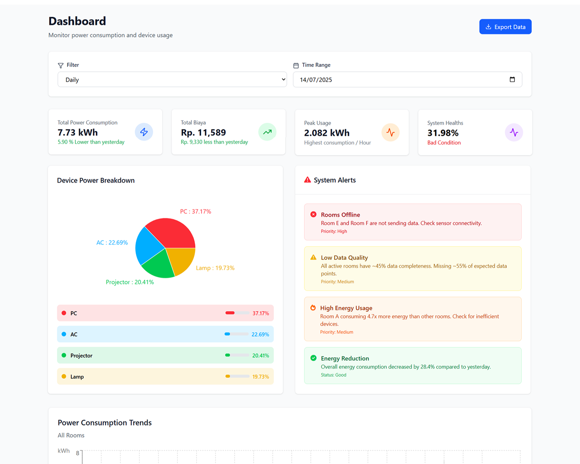Click the flame High Energy Usage icon
This screenshot has height=464, width=580.
tap(313, 308)
